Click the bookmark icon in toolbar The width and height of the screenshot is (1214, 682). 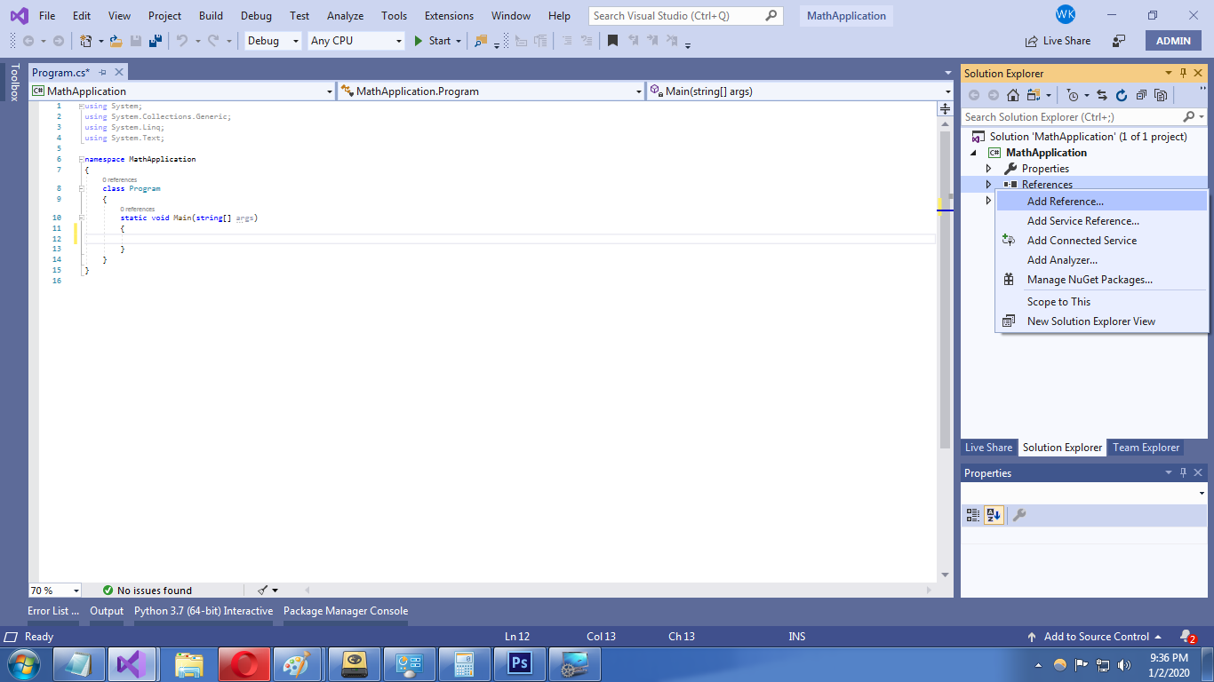click(x=612, y=41)
